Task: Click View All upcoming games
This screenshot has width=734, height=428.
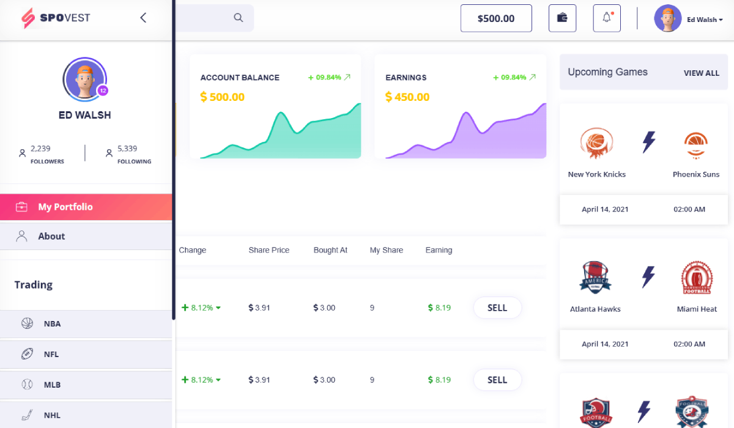Action: point(702,73)
